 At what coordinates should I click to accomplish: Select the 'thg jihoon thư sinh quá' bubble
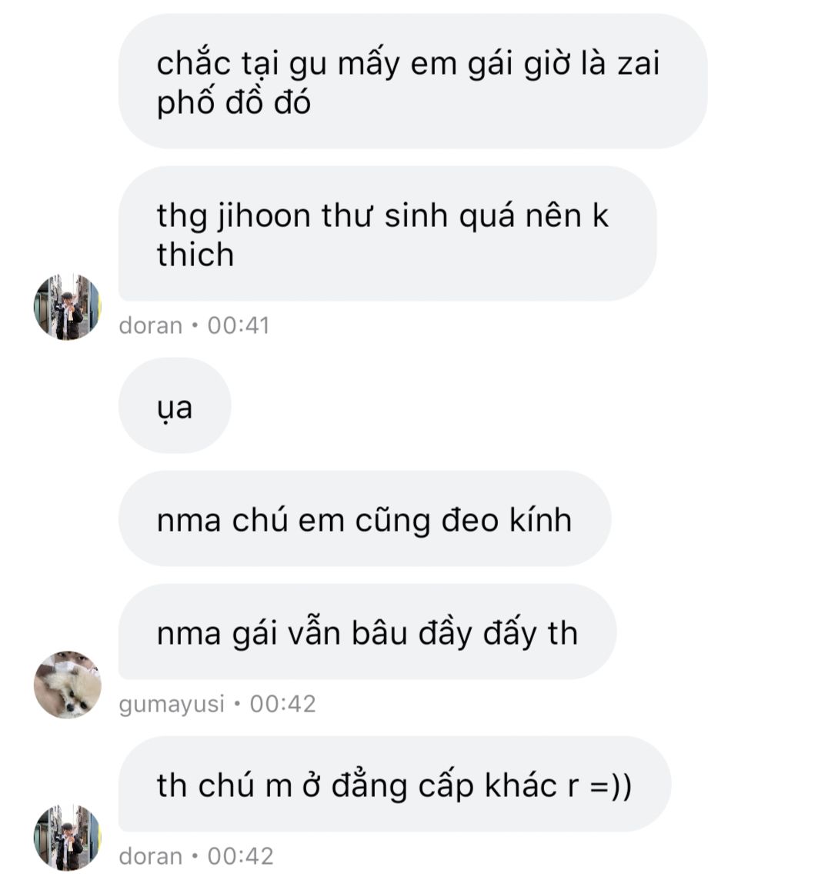[x=387, y=234]
